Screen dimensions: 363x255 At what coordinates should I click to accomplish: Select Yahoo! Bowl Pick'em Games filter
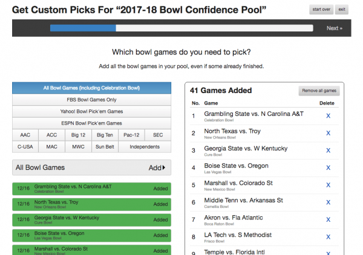click(x=92, y=111)
